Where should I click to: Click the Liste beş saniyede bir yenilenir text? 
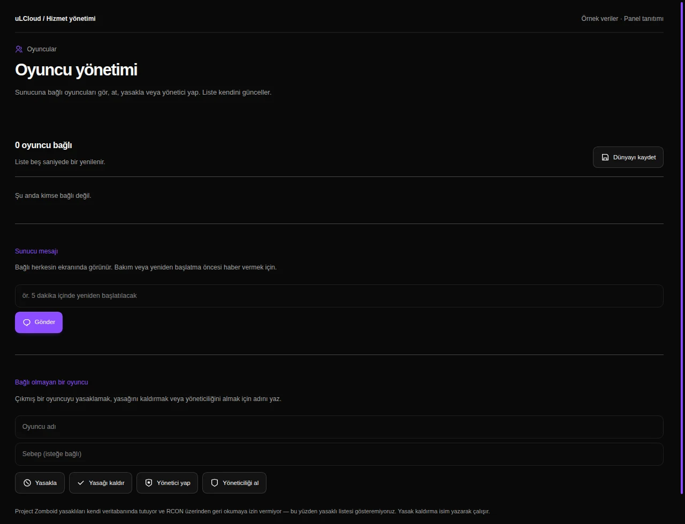[x=60, y=162]
